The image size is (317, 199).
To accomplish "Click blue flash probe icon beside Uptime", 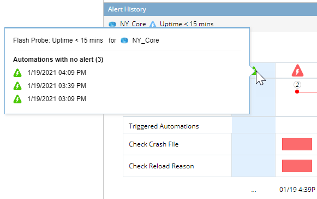I will [x=153, y=24].
